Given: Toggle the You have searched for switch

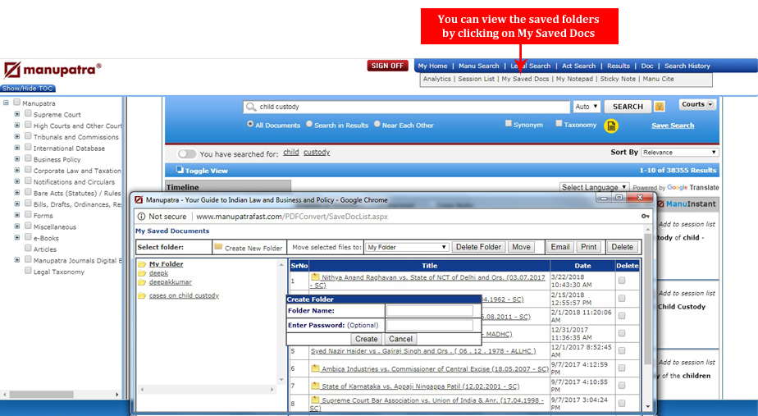Looking at the screenshot, I should tap(186, 153).
